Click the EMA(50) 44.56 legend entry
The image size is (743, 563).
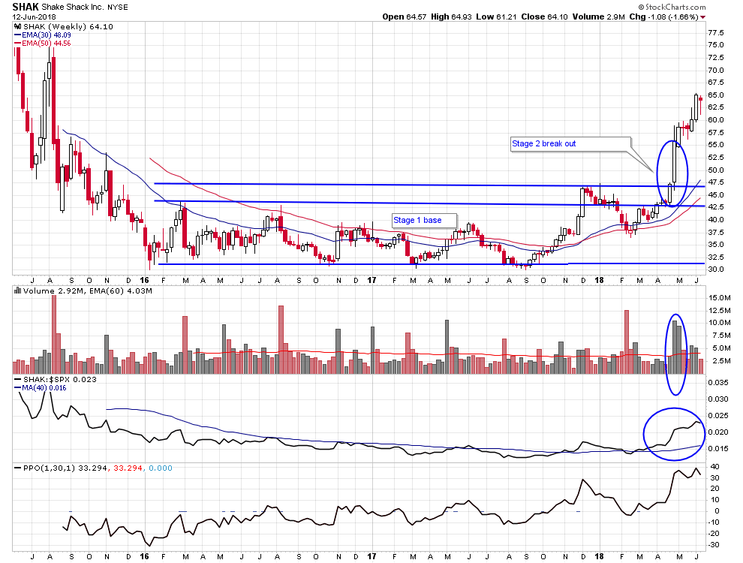47,43
